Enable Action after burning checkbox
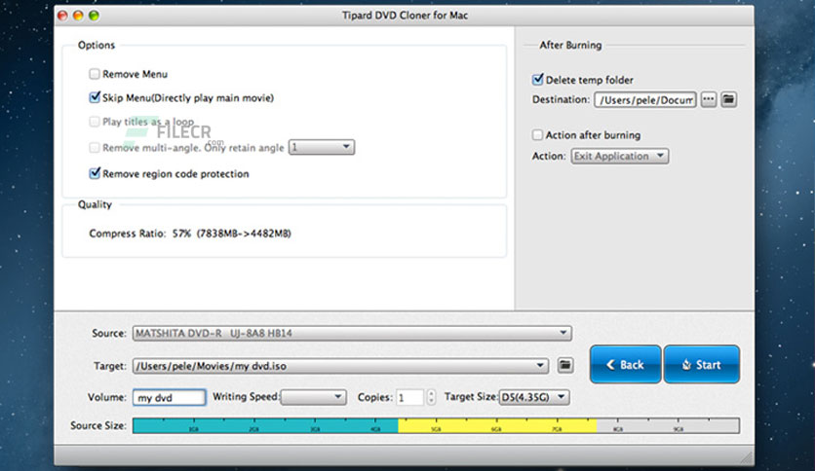This screenshot has width=815, height=471. pyautogui.click(x=537, y=135)
